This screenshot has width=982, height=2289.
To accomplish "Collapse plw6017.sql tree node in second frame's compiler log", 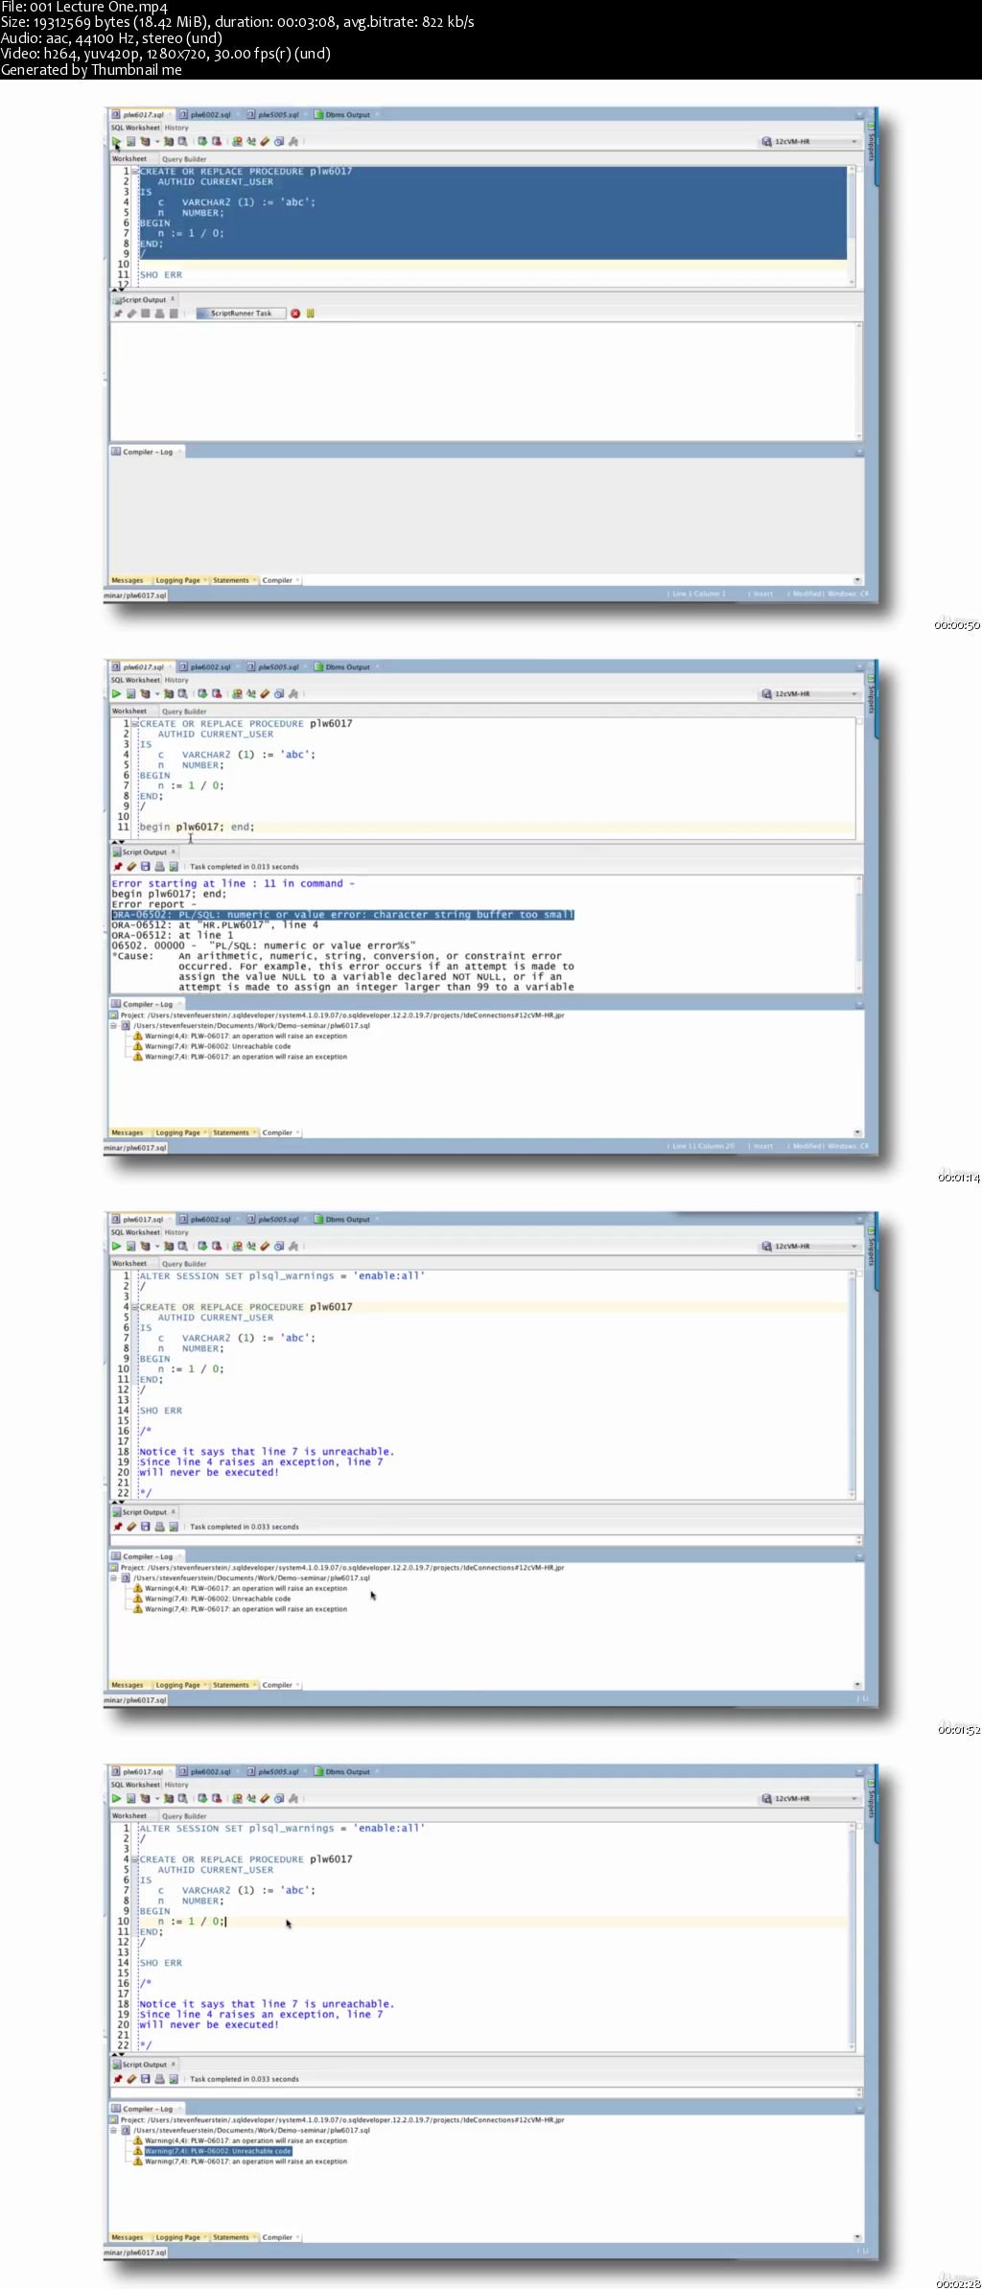I will coord(113,1025).
